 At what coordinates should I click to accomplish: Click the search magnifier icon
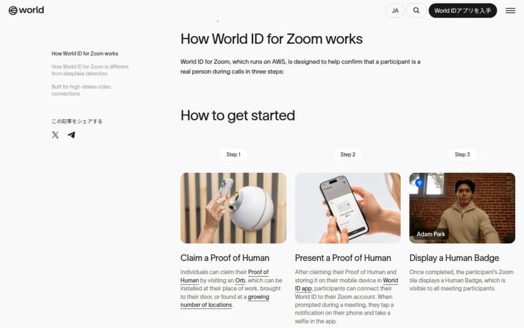[416, 10]
